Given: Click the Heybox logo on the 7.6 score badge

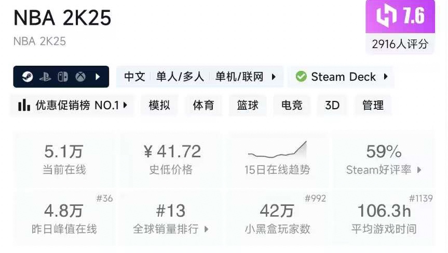Looking at the screenshot, I should click(386, 15).
